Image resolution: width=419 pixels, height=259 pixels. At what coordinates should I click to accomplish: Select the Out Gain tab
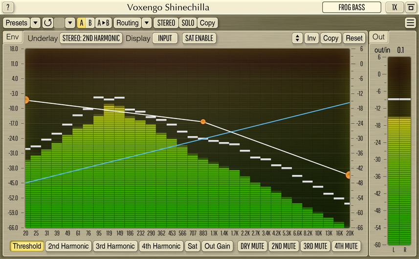(x=217, y=246)
